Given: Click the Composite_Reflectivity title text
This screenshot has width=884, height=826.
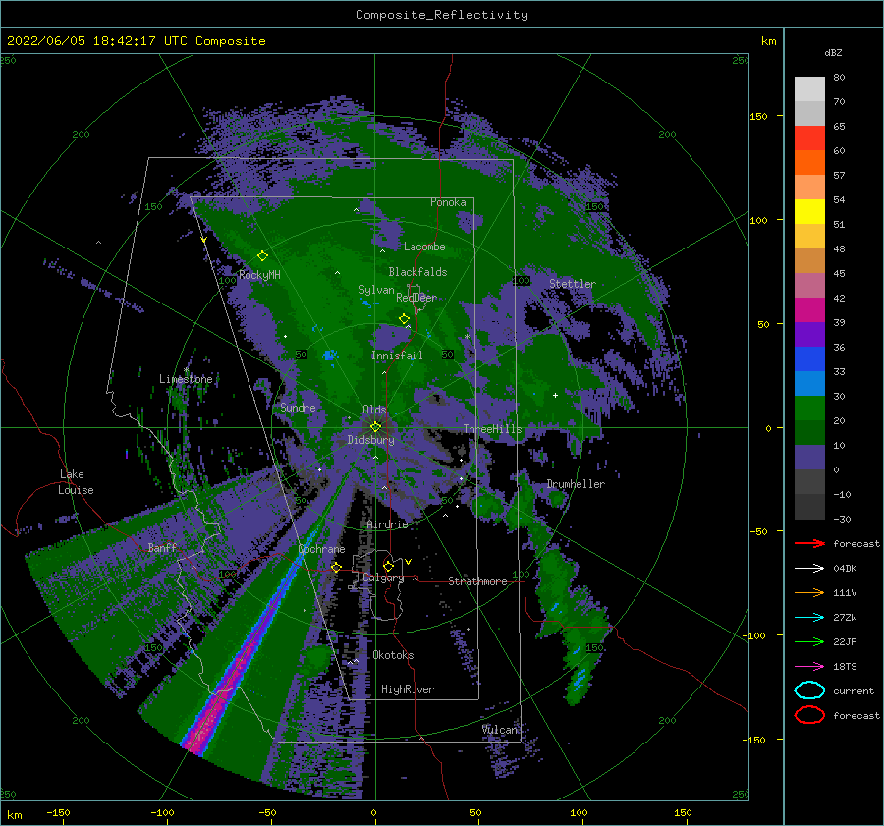Looking at the screenshot, I should [441, 15].
